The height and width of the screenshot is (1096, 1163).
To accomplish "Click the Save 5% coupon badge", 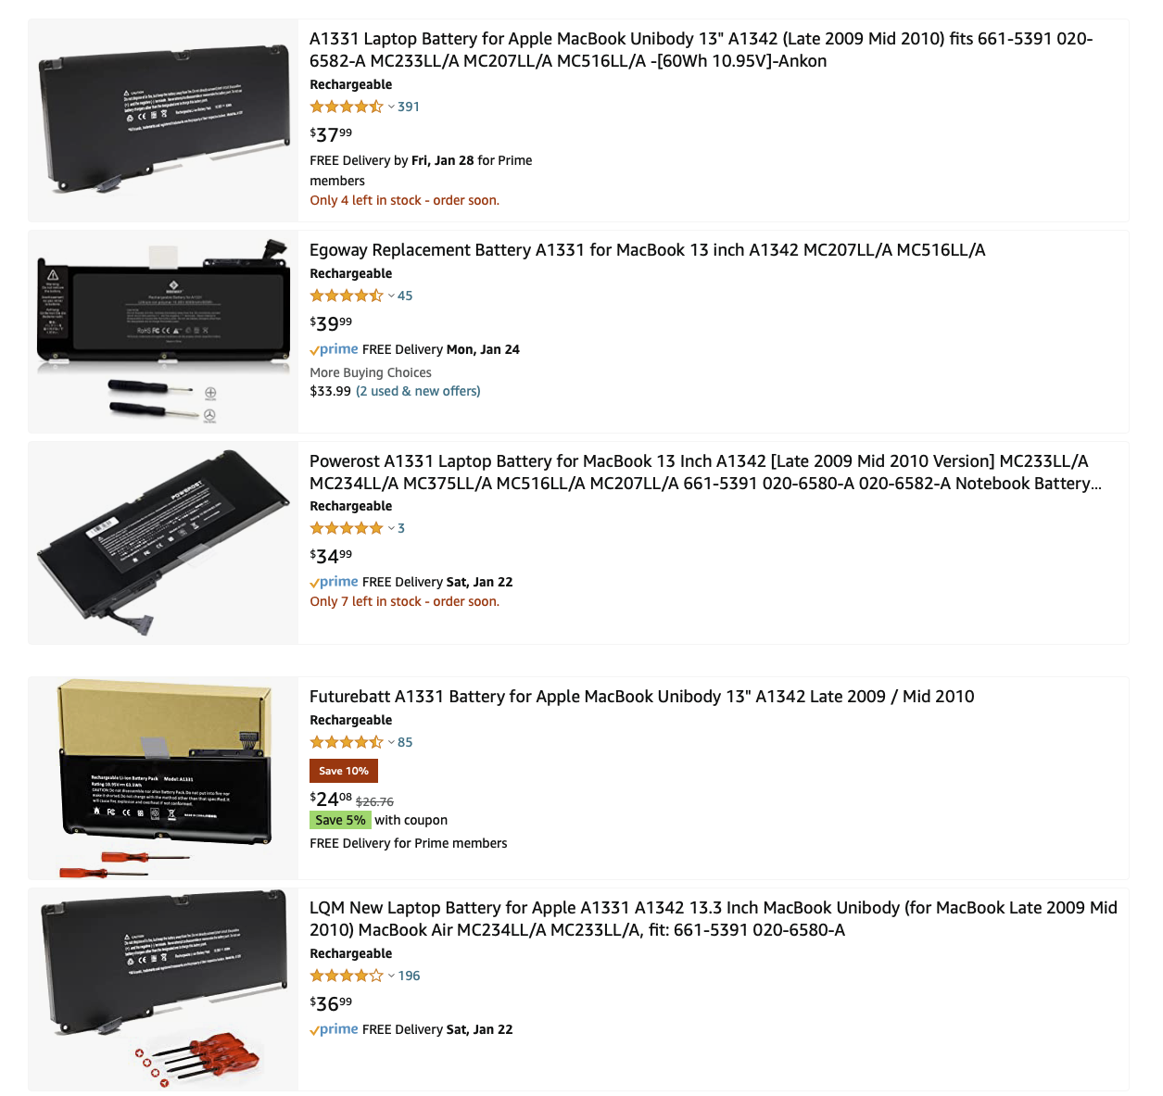I will click(340, 820).
